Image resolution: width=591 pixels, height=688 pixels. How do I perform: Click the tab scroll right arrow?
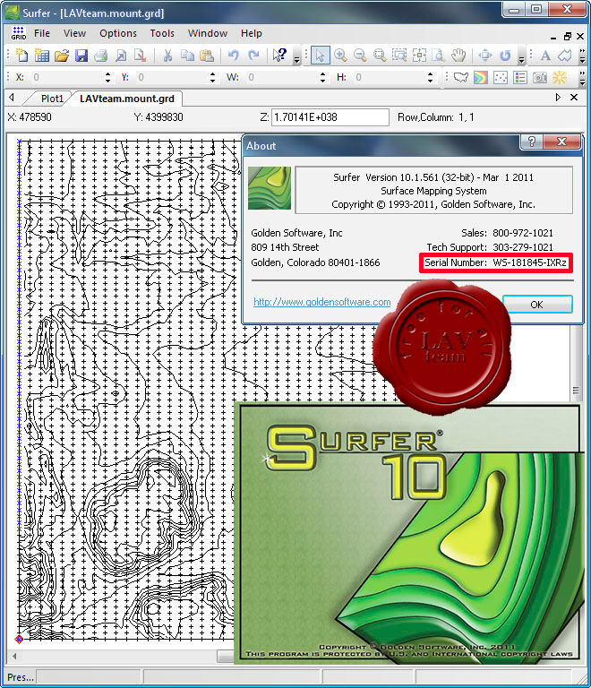(558, 98)
